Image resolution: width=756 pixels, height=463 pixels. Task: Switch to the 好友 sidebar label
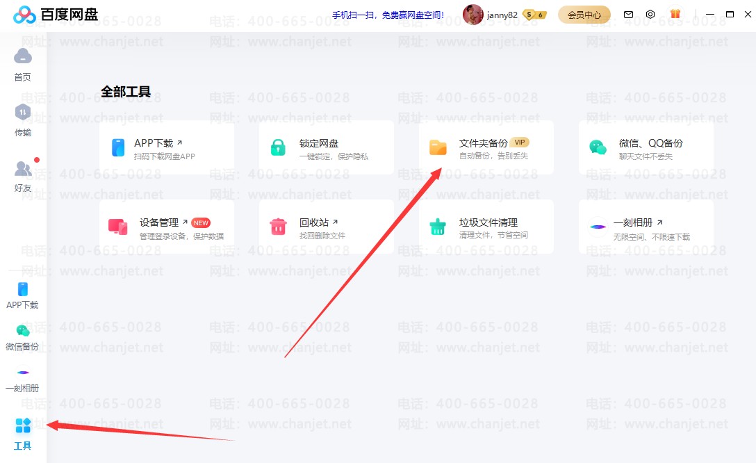23,188
